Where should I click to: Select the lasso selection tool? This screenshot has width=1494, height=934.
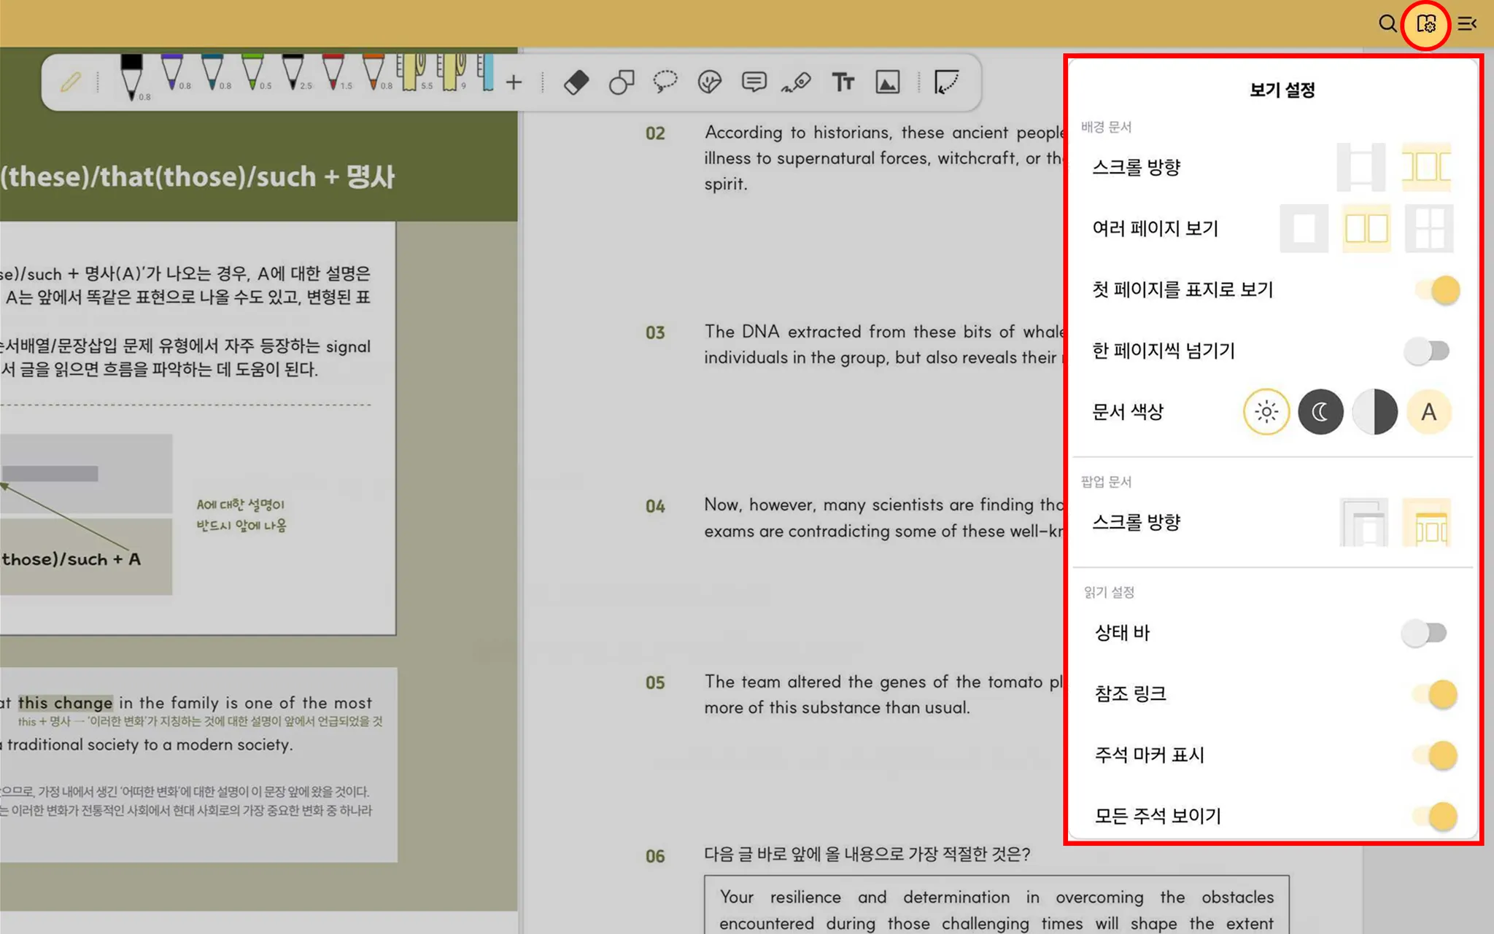tap(665, 82)
